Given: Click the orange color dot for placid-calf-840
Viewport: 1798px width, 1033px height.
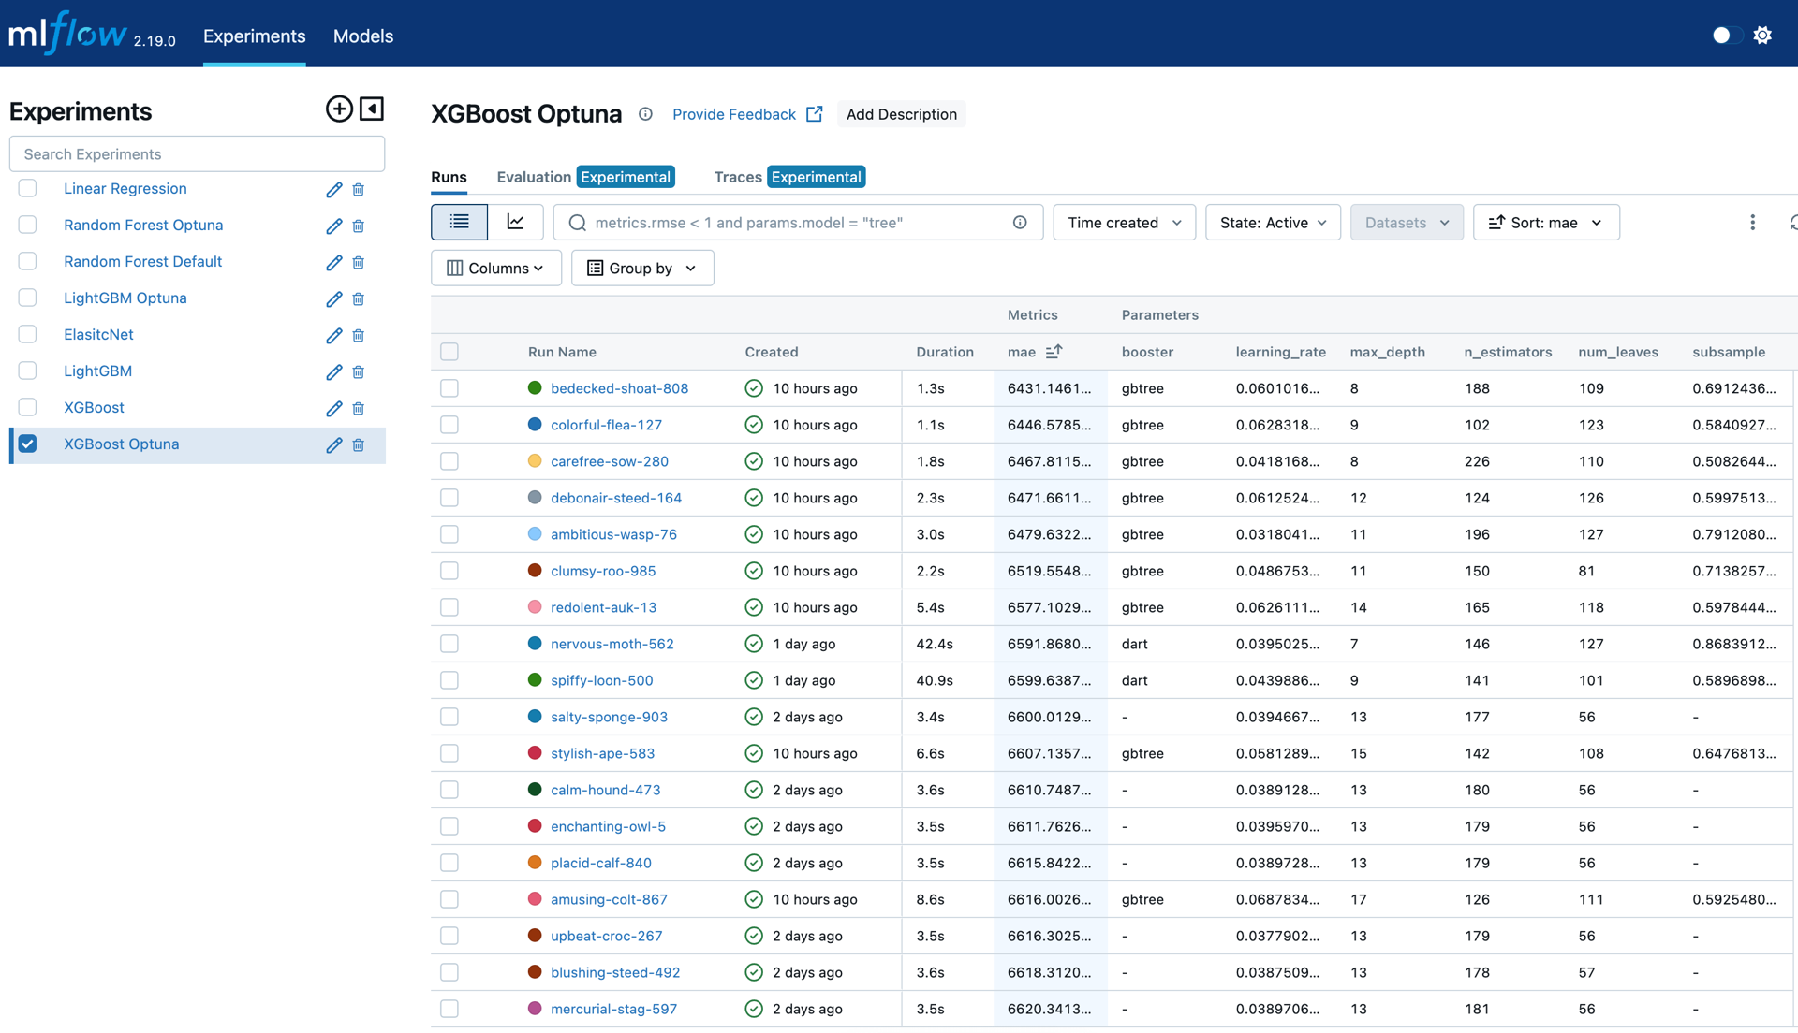Looking at the screenshot, I should click(x=535, y=863).
